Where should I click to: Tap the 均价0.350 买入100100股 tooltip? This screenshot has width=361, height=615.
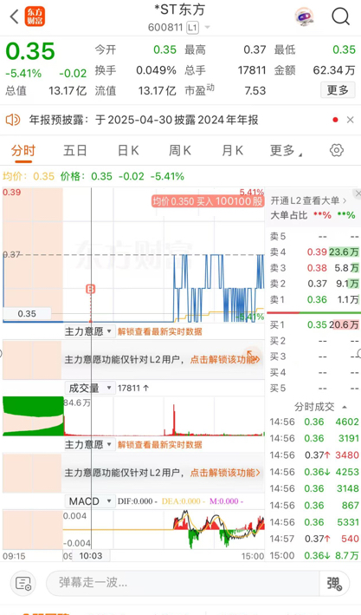(x=208, y=201)
